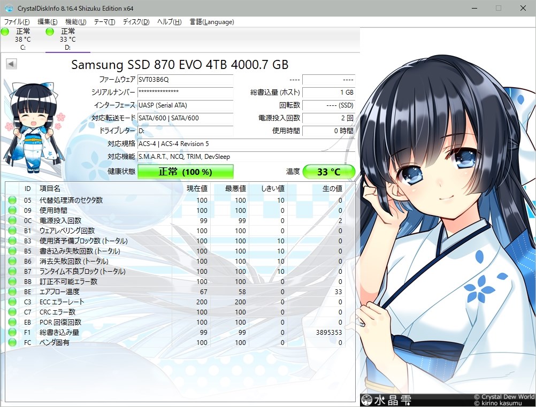Click the green status icon for row B3
The width and height of the screenshot is (536, 407).
coord(12,241)
